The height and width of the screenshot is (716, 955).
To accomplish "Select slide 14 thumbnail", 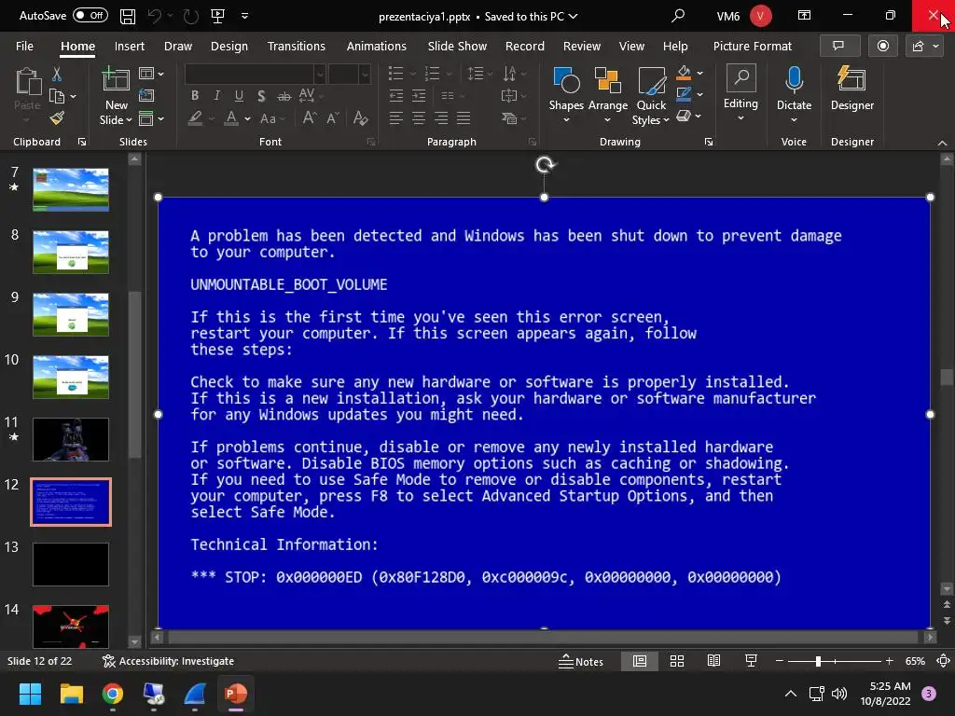I will point(71,626).
